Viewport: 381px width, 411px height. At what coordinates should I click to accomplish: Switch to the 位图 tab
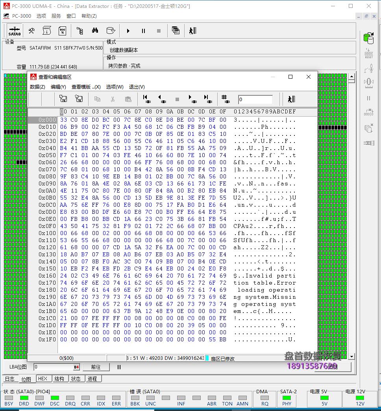26,379
